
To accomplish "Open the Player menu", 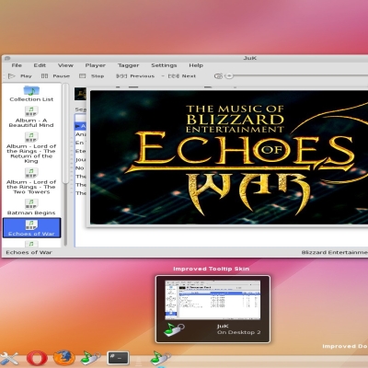I will [96, 65].
